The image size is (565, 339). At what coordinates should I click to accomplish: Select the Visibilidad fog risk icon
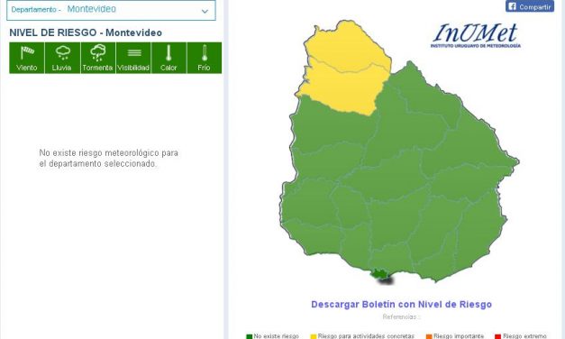[x=133, y=58]
